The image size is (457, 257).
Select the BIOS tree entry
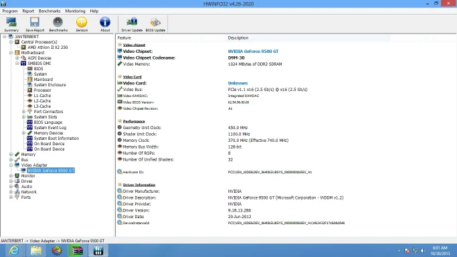pyautogui.click(x=38, y=69)
